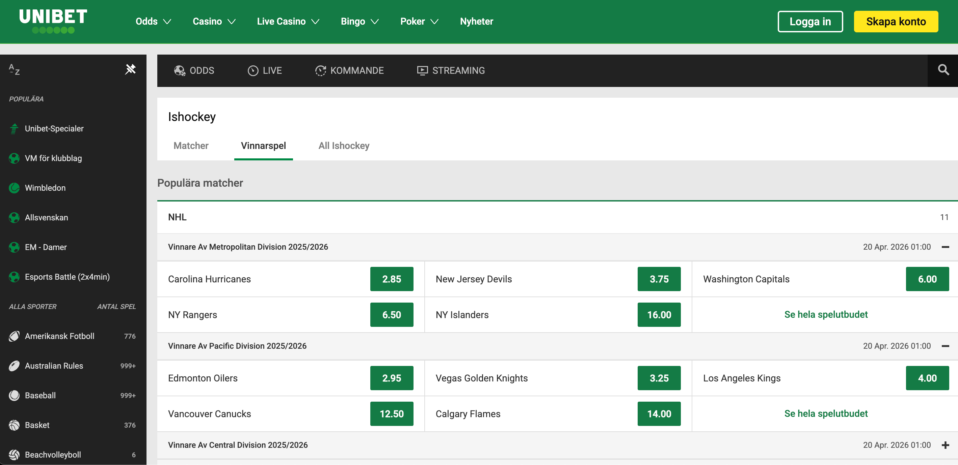
Task: Click the VM för klubblag football icon
Action: click(x=14, y=158)
